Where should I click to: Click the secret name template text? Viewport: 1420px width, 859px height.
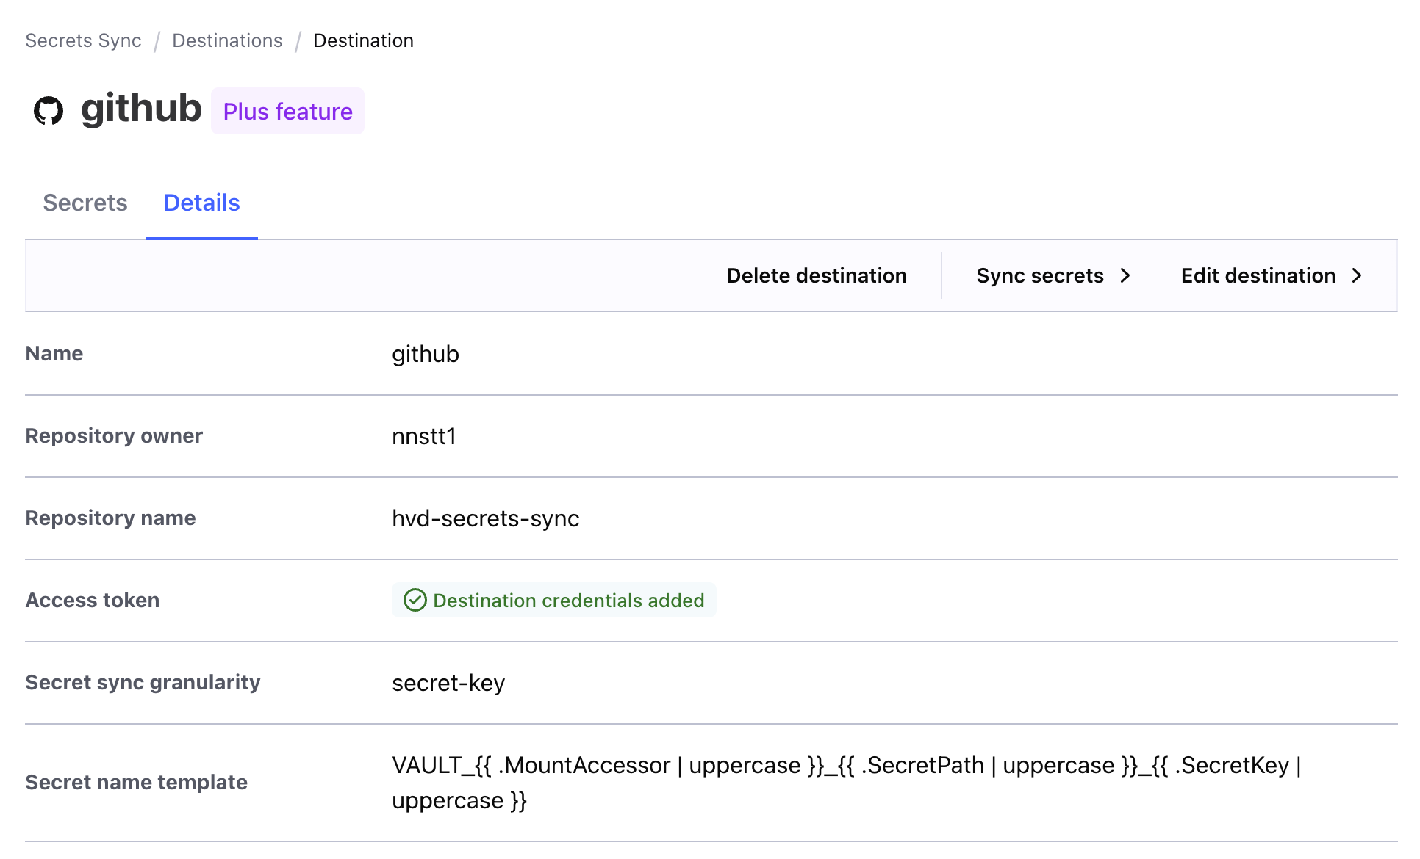coord(845,766)
